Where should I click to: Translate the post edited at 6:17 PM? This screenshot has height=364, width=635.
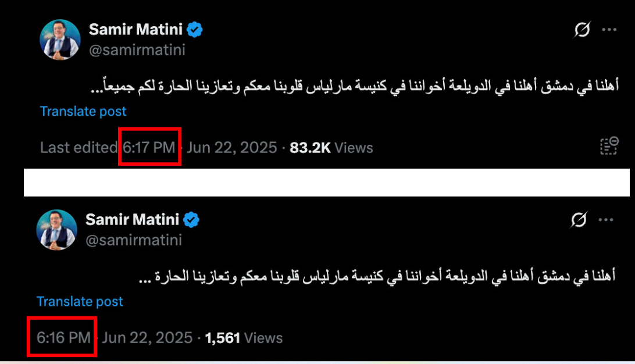[x=83, y=111]
